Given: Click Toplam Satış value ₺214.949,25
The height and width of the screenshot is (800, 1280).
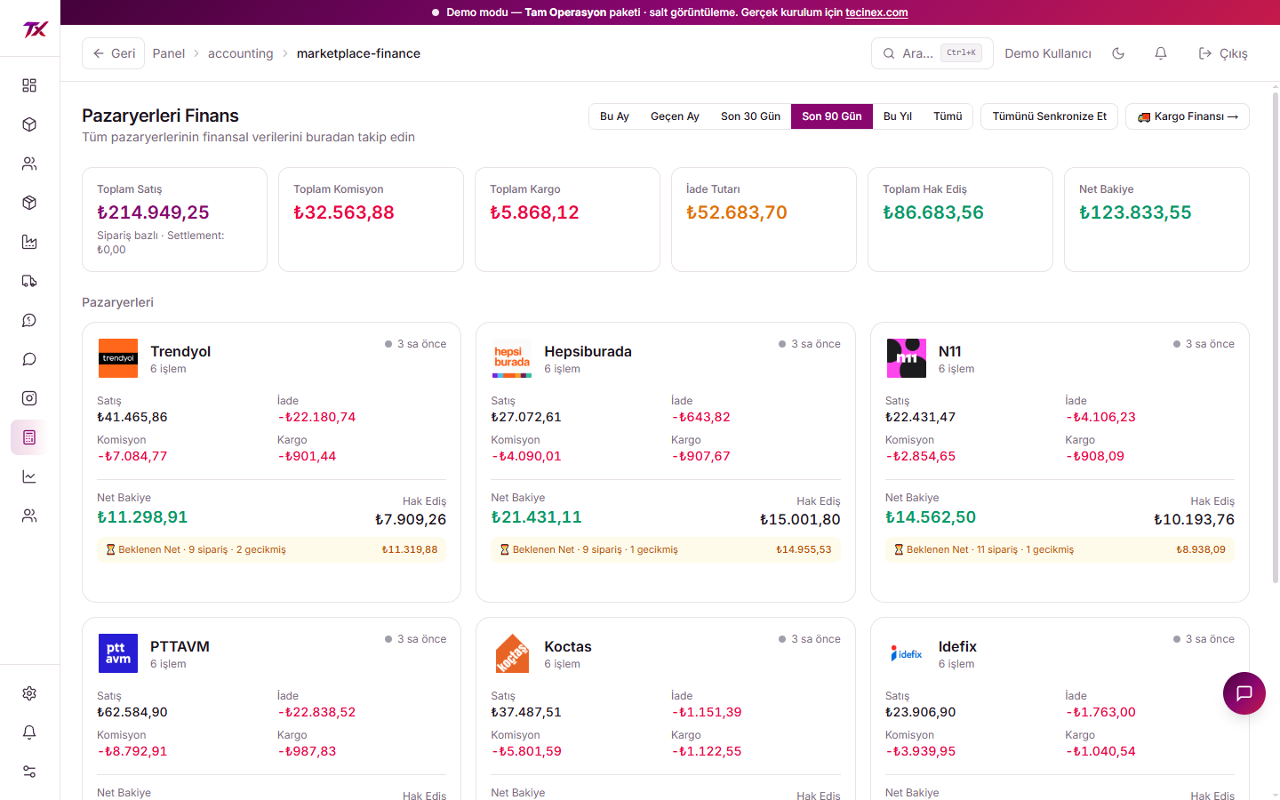Looking at the screenshot, I should (153, 212).
